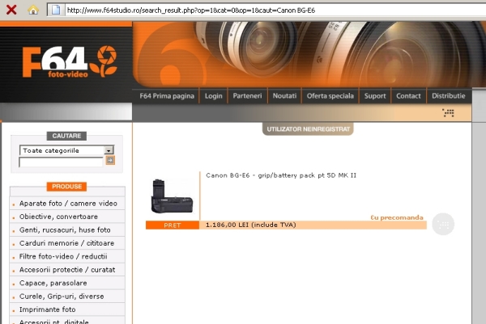Open the Suport menu item
The height and width of the screenshot is (324, 486).
click(375, 96)
